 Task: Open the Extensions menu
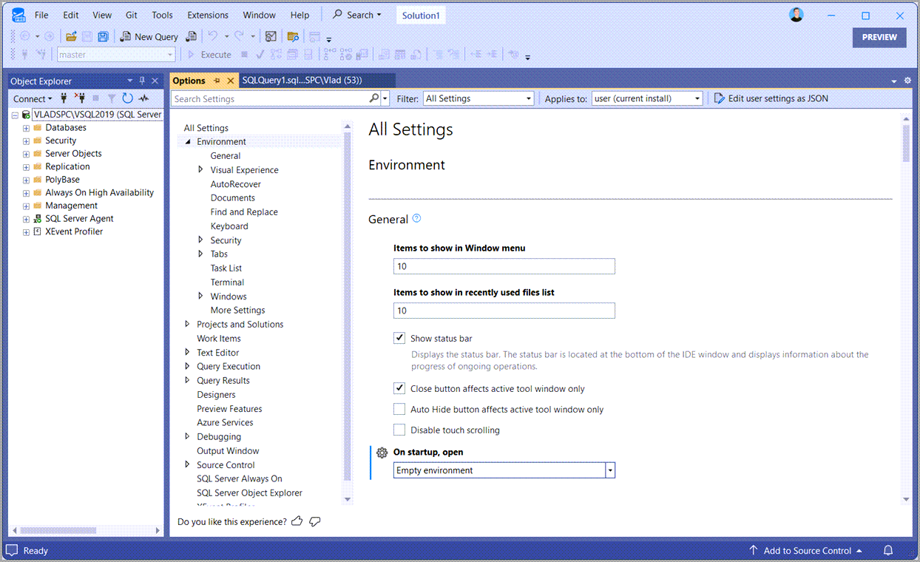point(208,15)
